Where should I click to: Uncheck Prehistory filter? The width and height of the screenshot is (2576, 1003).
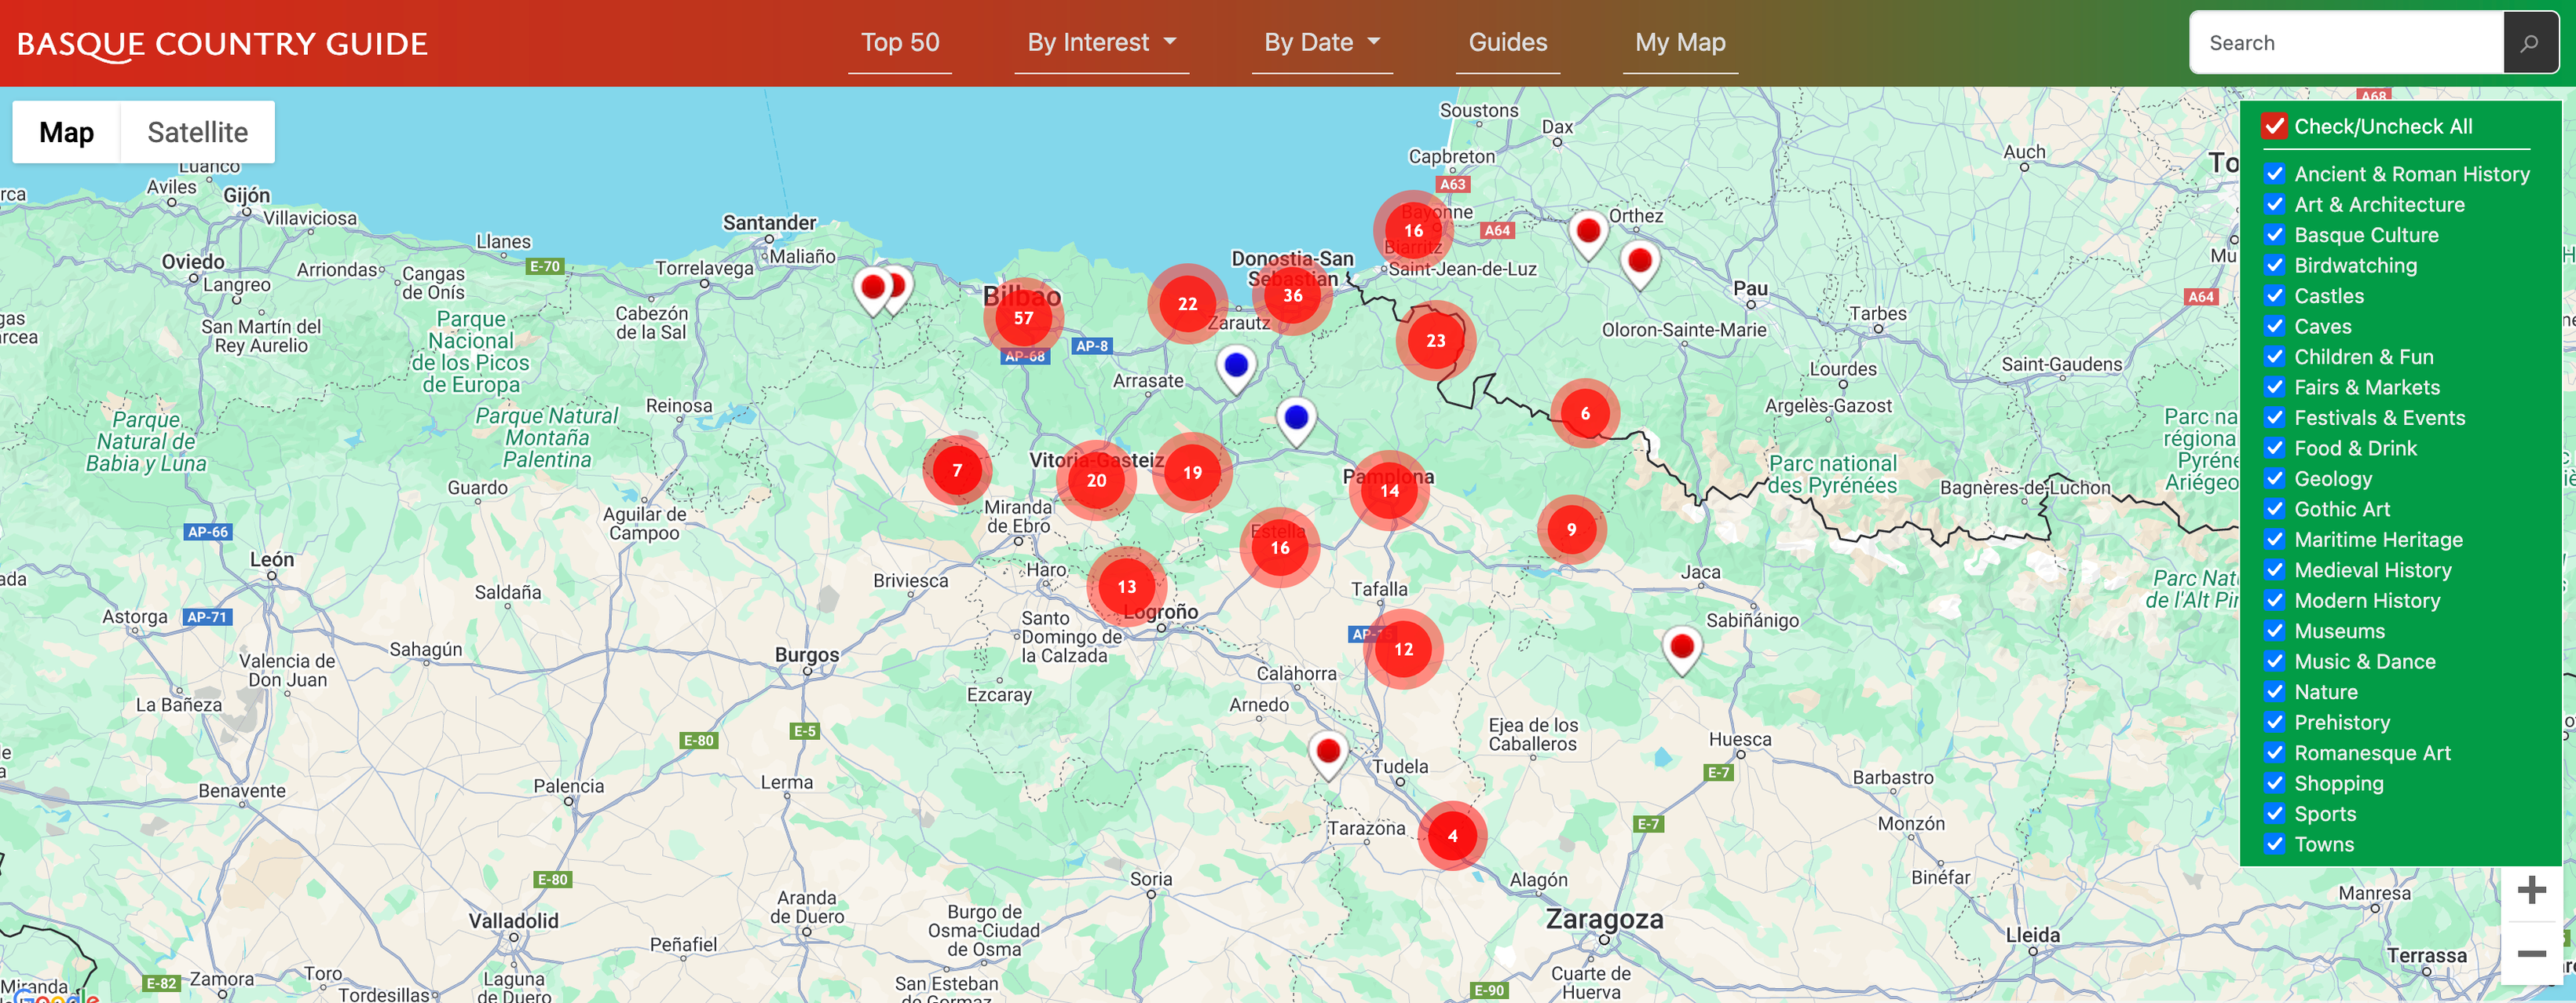(x=2274, y=721)
